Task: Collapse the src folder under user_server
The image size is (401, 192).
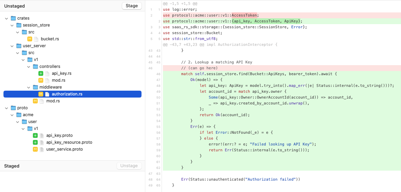Action: point(18,53)
